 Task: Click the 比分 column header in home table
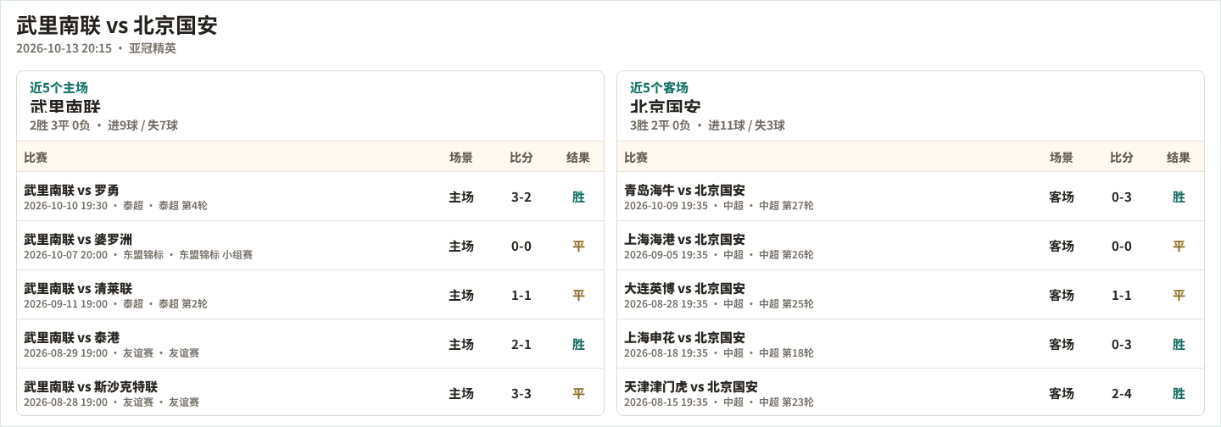pos(521,157)
